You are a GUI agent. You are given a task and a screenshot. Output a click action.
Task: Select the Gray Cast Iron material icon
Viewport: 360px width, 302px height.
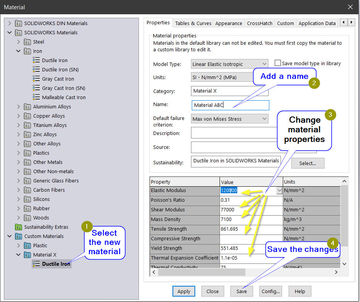point(36,79)
